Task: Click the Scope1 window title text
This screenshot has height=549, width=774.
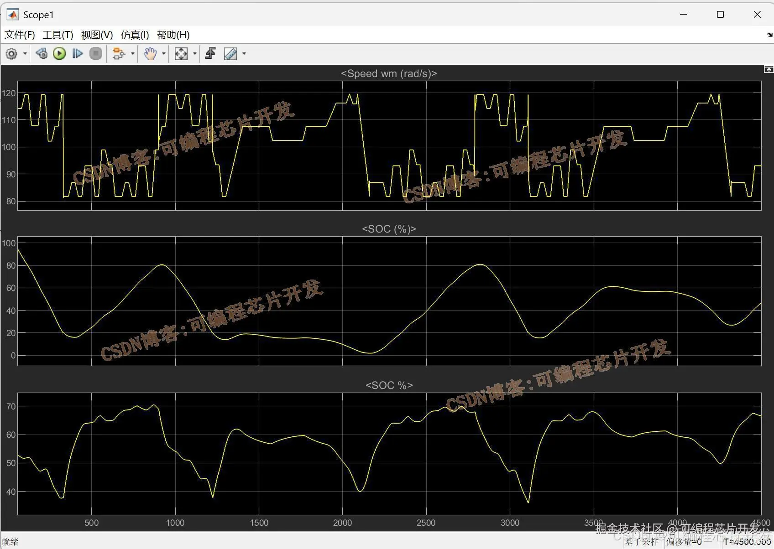Action: (x=38, y=15)
